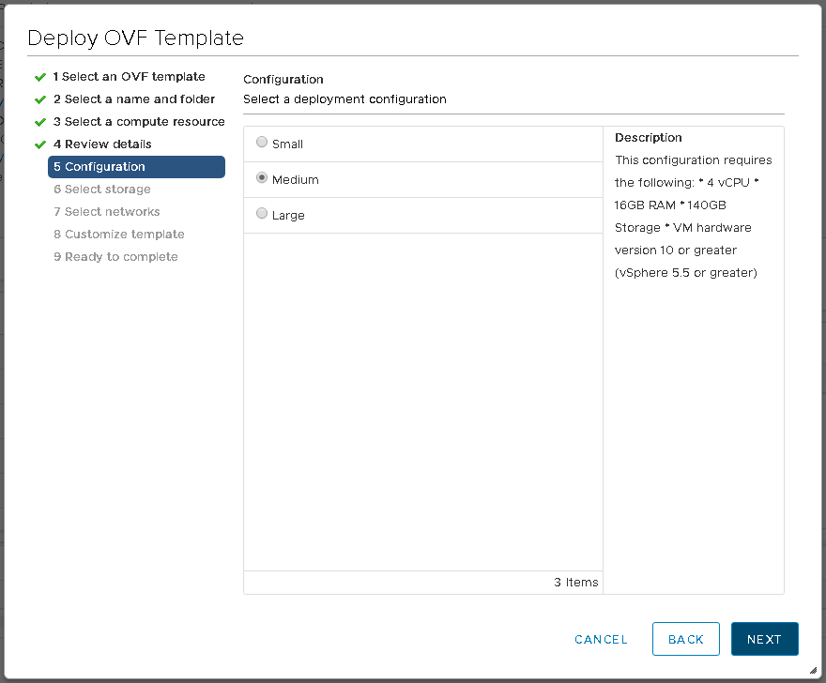Screen dimensions: 826x683
Task: Select the Small deployment configuration
Action: tap(262, 144)
